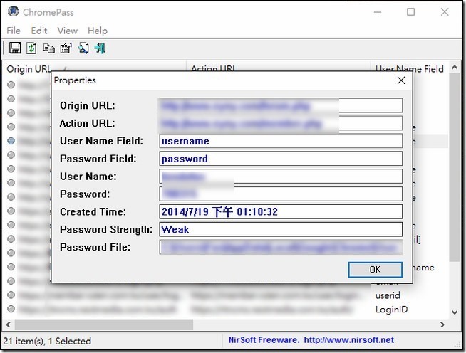
Task: Copy selected items toolbar icon
Action: (x=48, y=48)
